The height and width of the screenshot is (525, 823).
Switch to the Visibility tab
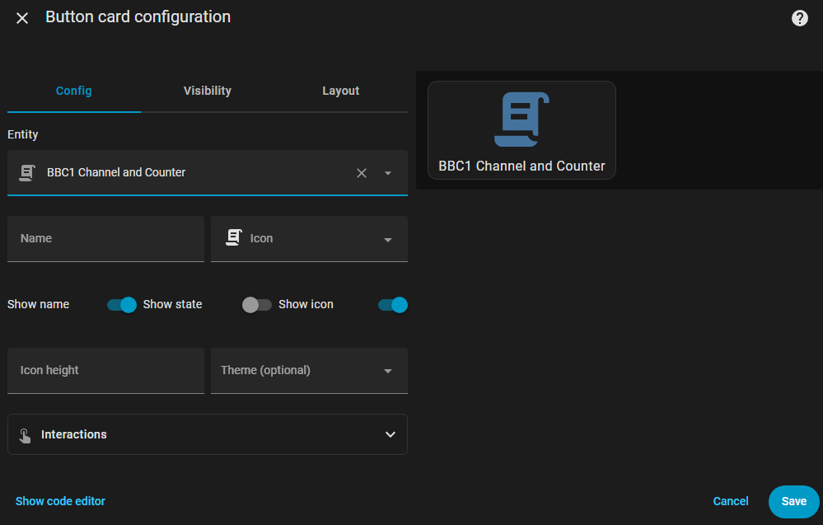pos(207,91)
